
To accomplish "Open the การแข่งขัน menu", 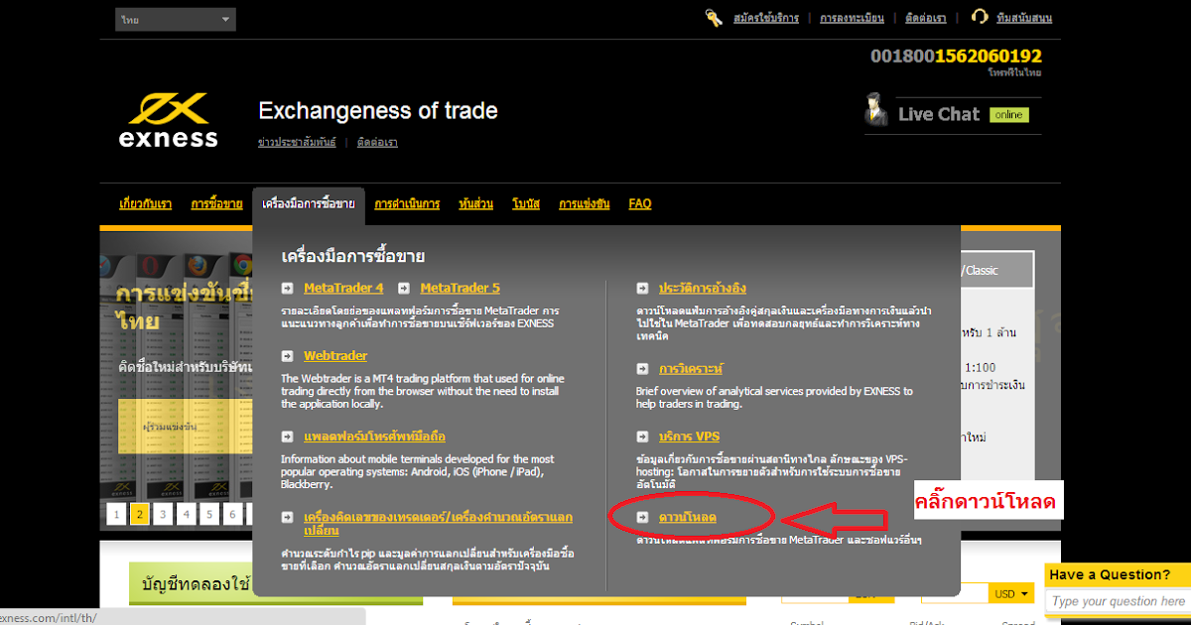I will (584, 204).
